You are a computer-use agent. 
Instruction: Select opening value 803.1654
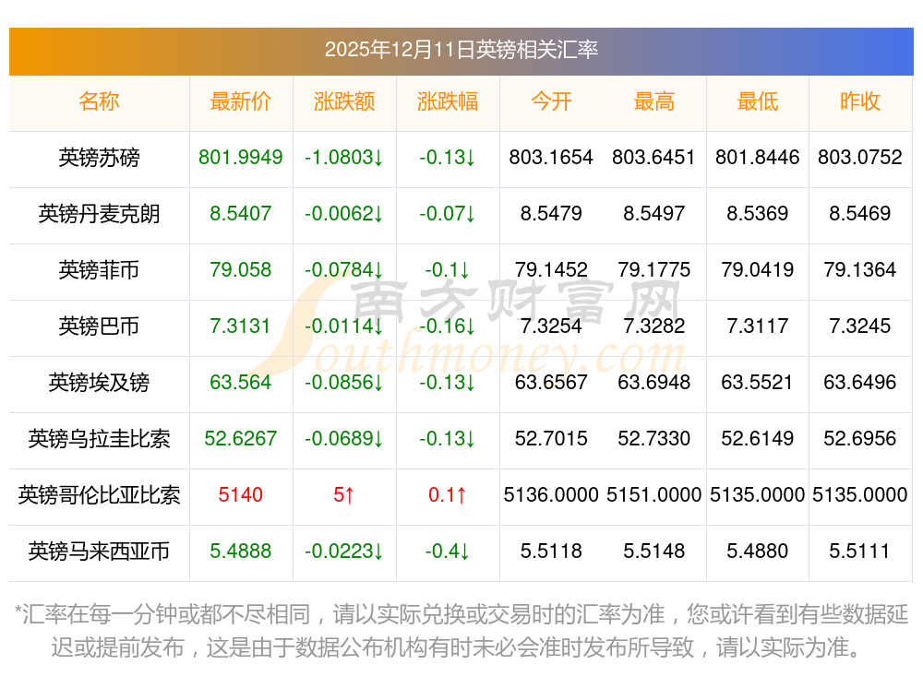click(551, 157)
